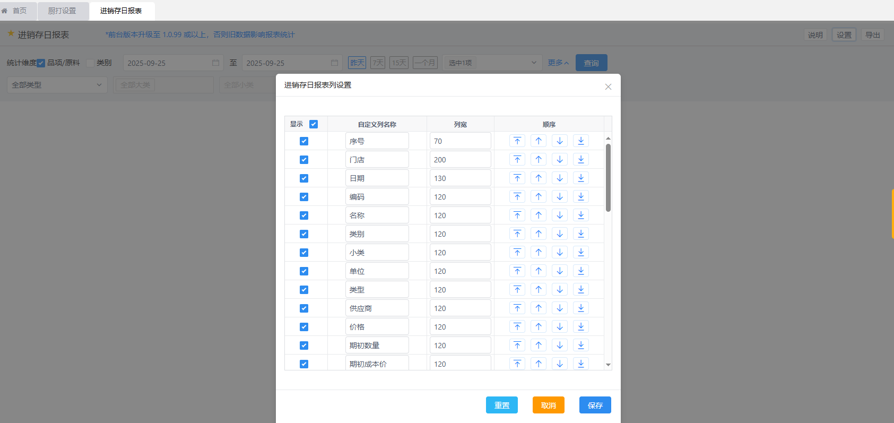This screenshot has width=894, height=423.
Task: Toggle the header 显示 select-all checkbox
Action: [314, 124]
